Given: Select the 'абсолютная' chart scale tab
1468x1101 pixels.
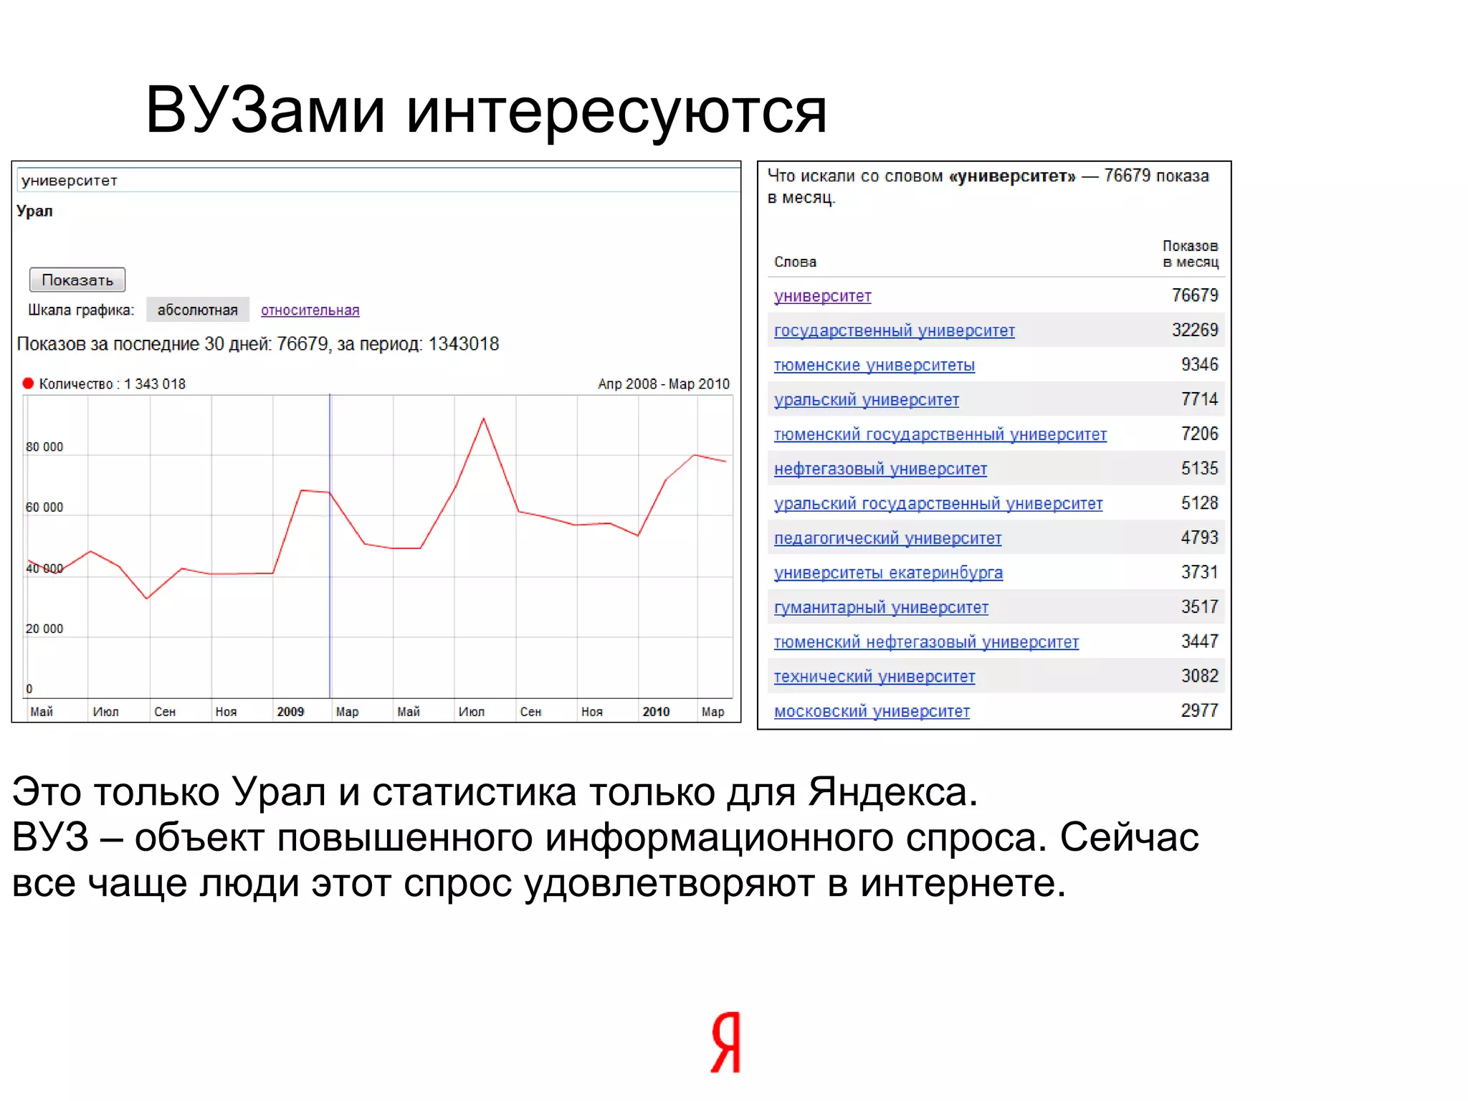Looking at the screenshot, I should (x=198, y=310).
